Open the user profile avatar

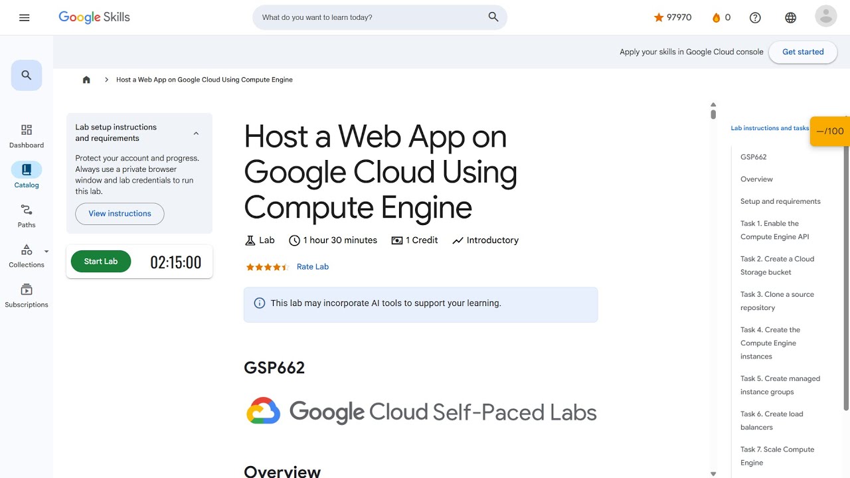coord(826,16)
